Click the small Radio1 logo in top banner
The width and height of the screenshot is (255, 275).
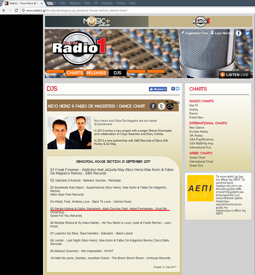tap(201, 21)
